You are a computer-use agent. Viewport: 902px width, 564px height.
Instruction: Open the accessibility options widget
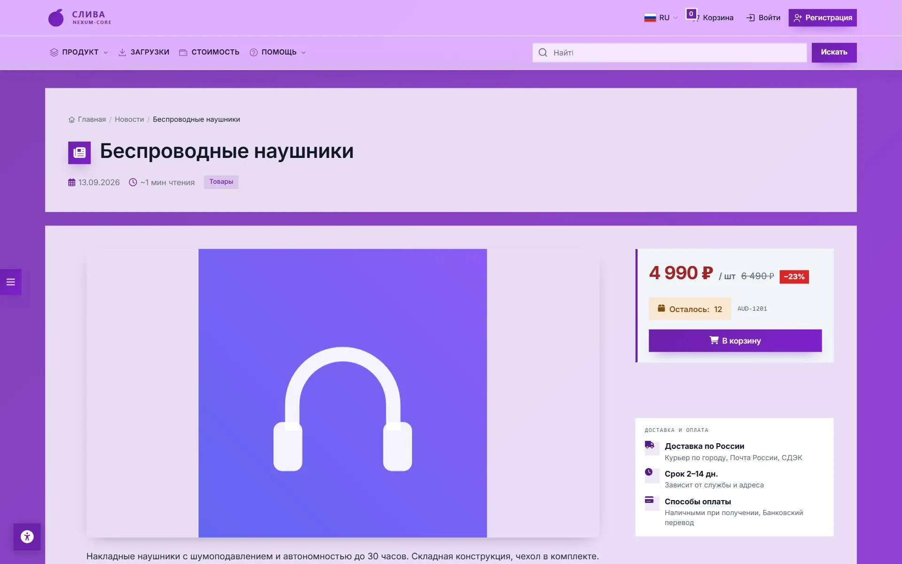[27, 536]
